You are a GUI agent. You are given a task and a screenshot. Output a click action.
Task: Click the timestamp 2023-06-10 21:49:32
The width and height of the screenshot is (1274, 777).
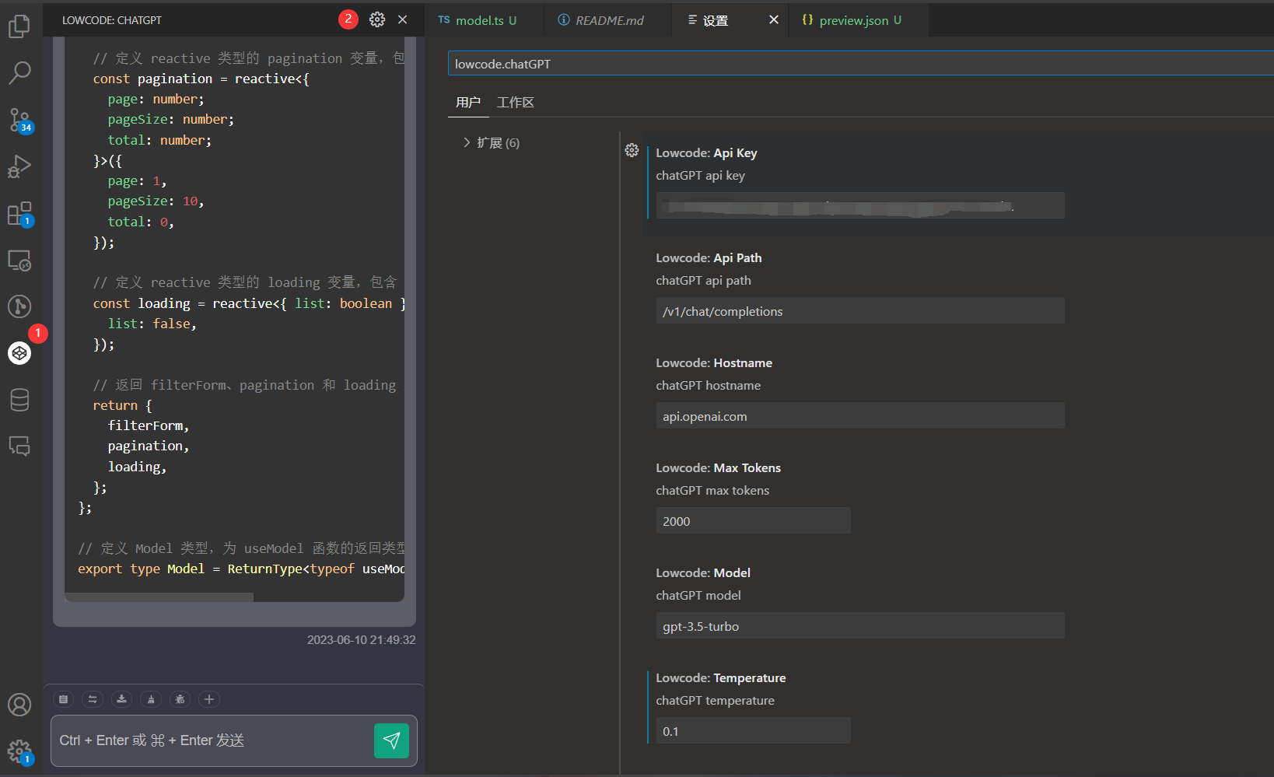361,640
